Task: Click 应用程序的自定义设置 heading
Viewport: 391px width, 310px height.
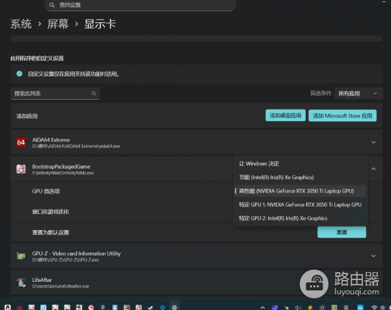Action: pyautogui.click(x=37, y=59)
